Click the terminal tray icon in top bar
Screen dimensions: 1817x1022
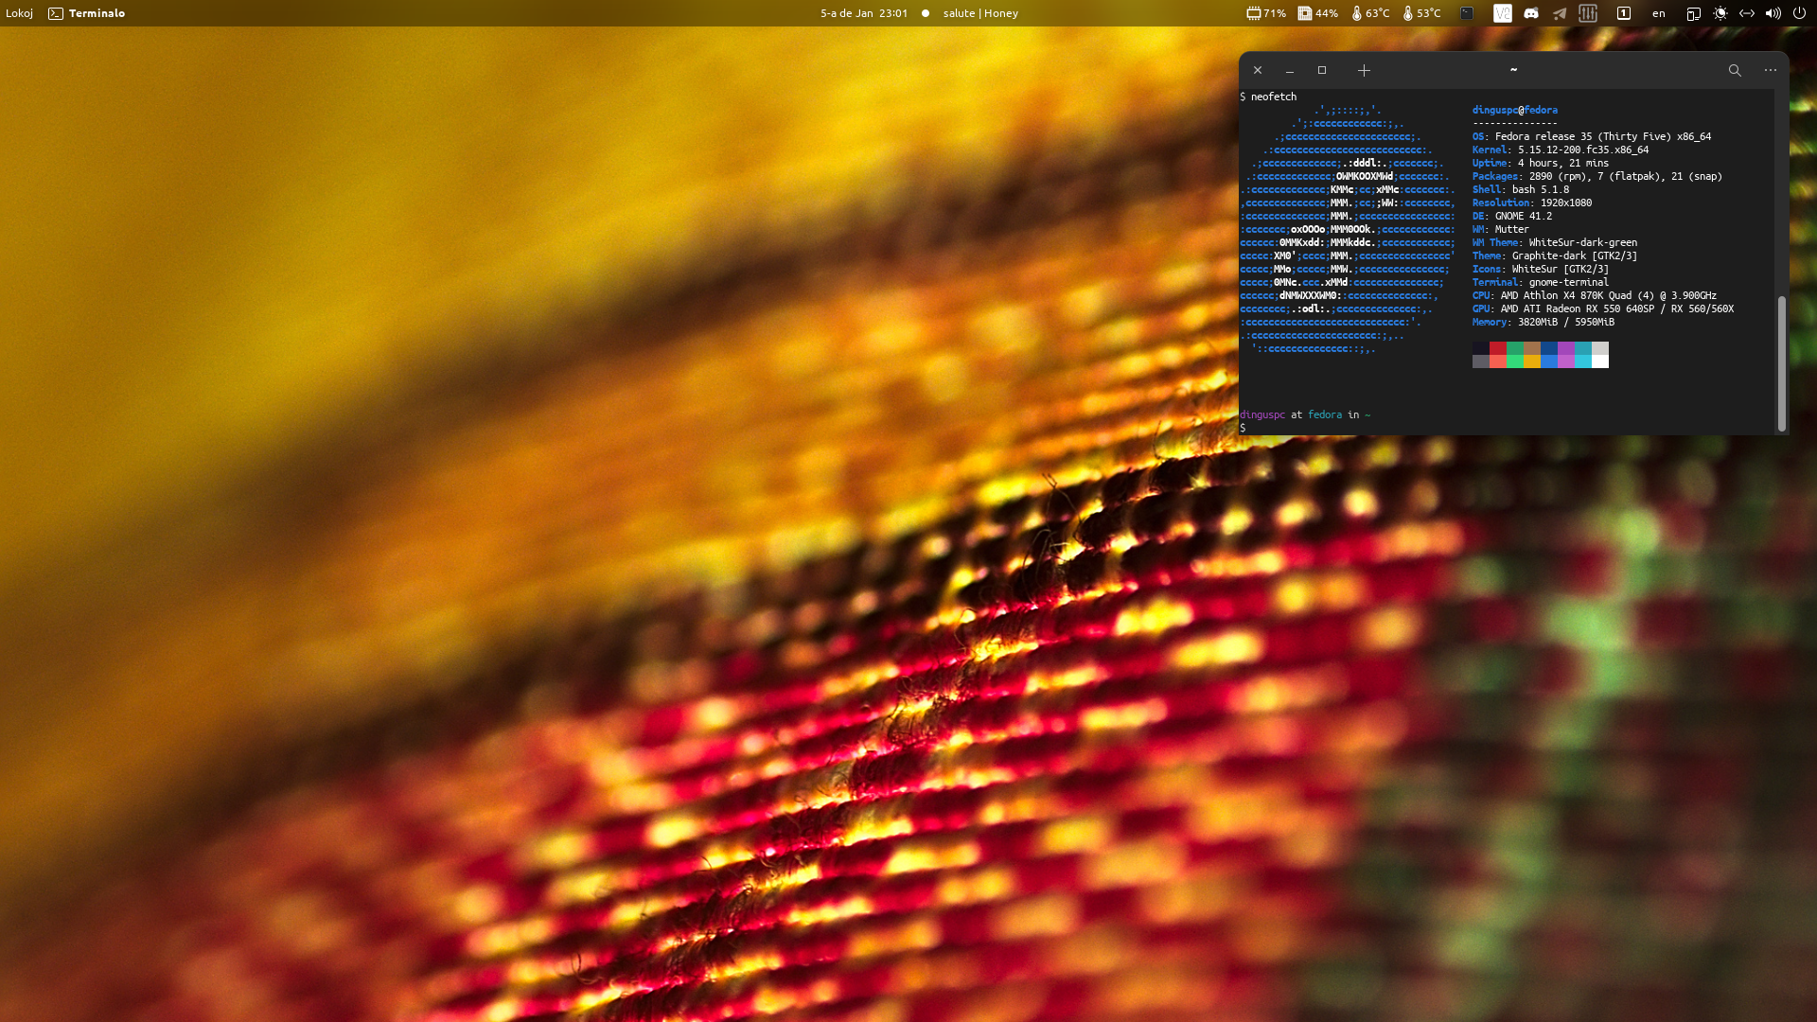(x=1467, y=13)
